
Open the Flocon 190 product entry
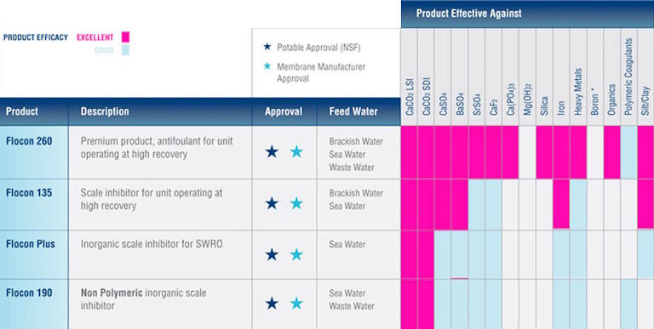pyautogui.click(x=29, y=292)
